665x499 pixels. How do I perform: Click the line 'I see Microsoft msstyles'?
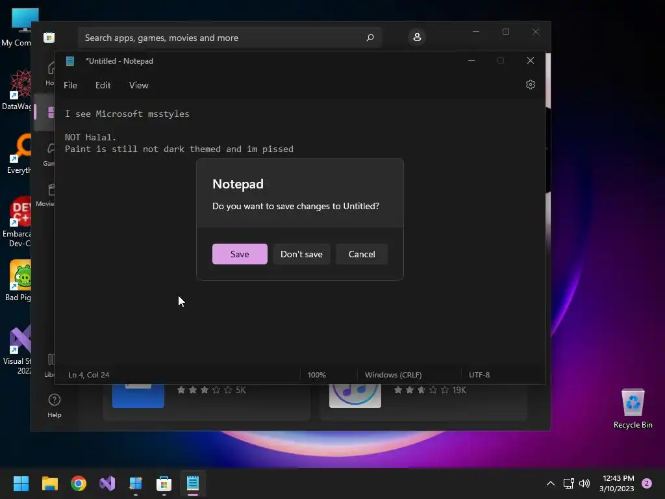click(x=127, y=114)
